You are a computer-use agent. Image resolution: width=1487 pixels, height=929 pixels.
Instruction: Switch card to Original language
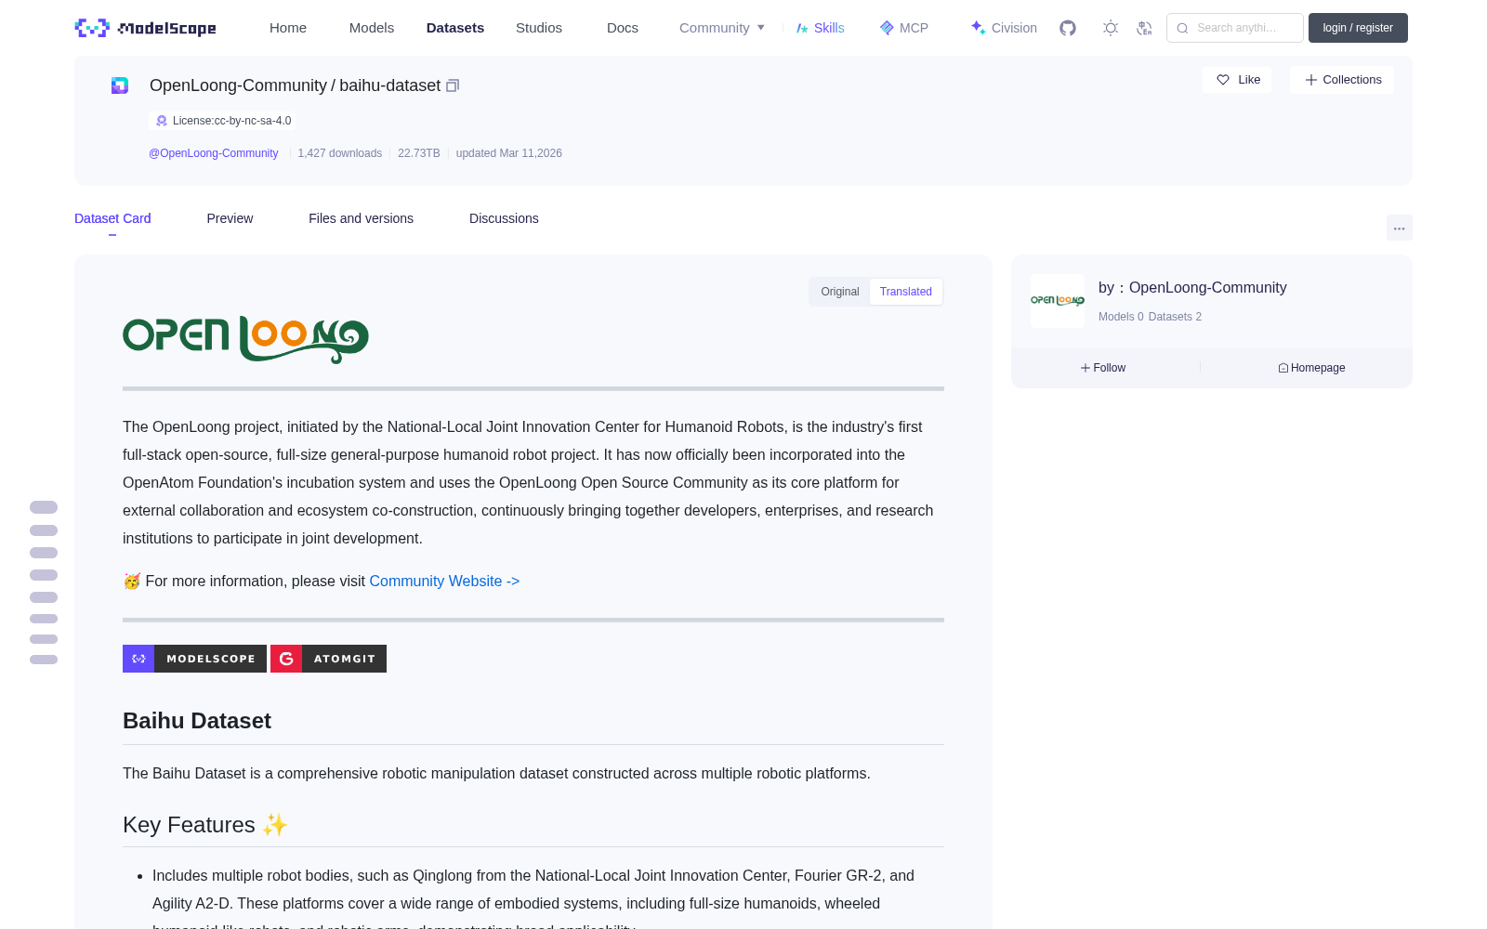840,292
